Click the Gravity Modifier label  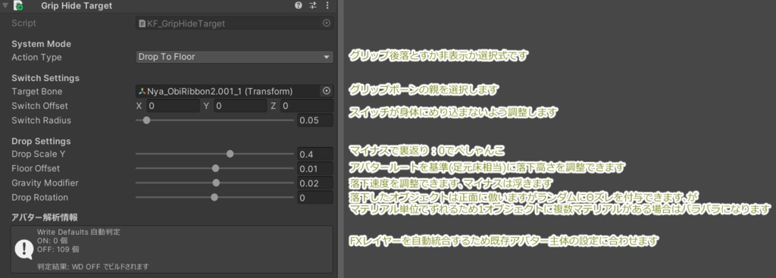tap(45, 183)
